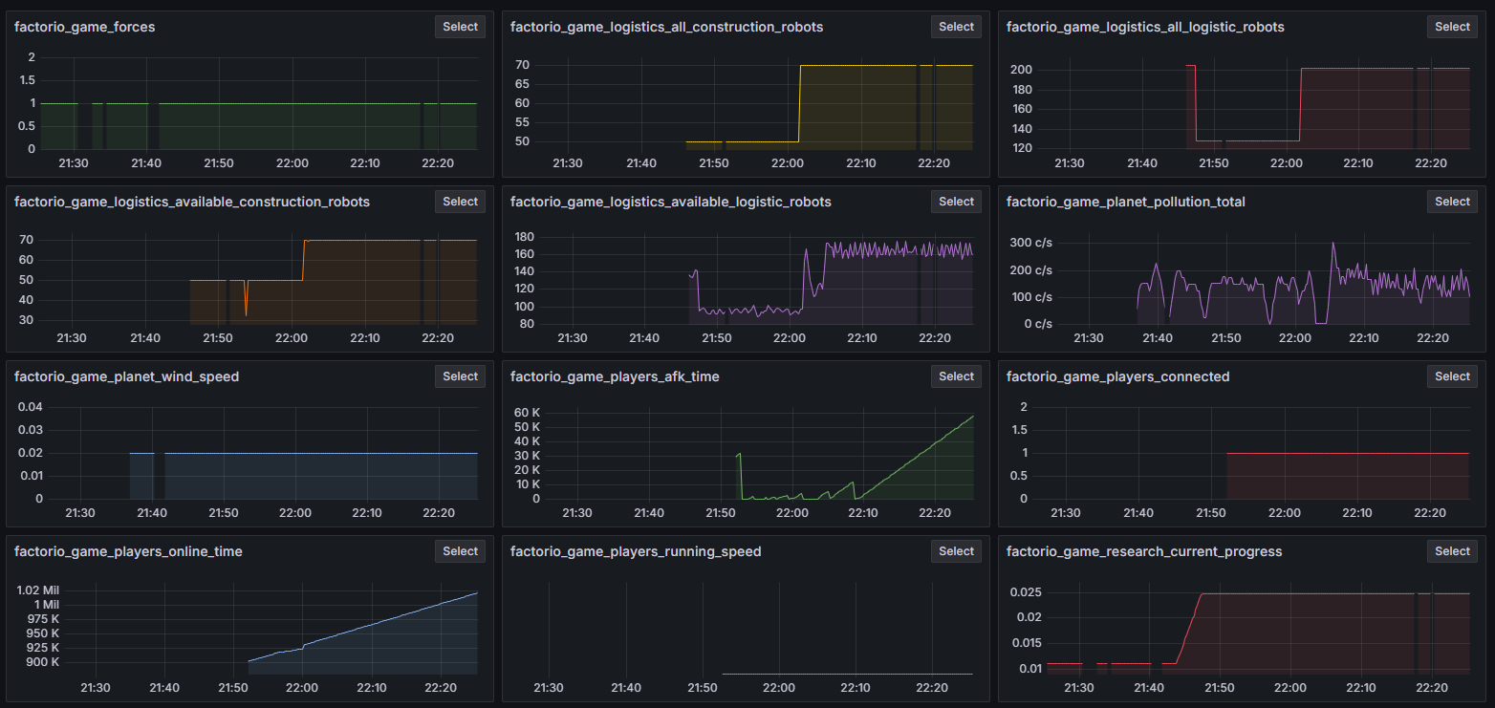Click the factorio_game_logistics_all_construction_robots title
1495x708 pixels.
(x=667, y=27)
